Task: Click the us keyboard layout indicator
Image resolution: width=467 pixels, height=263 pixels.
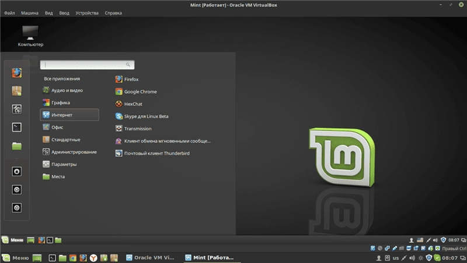Action: (x=396, y=258)
